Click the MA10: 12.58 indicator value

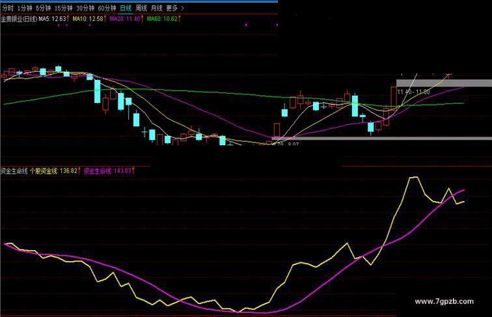point(88,19)
